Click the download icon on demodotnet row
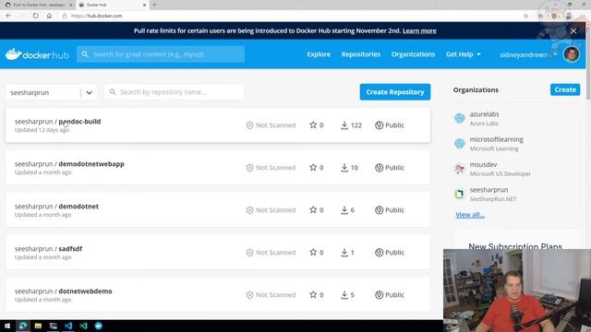This screenshot has width=591, height=332. click(344, 210)
